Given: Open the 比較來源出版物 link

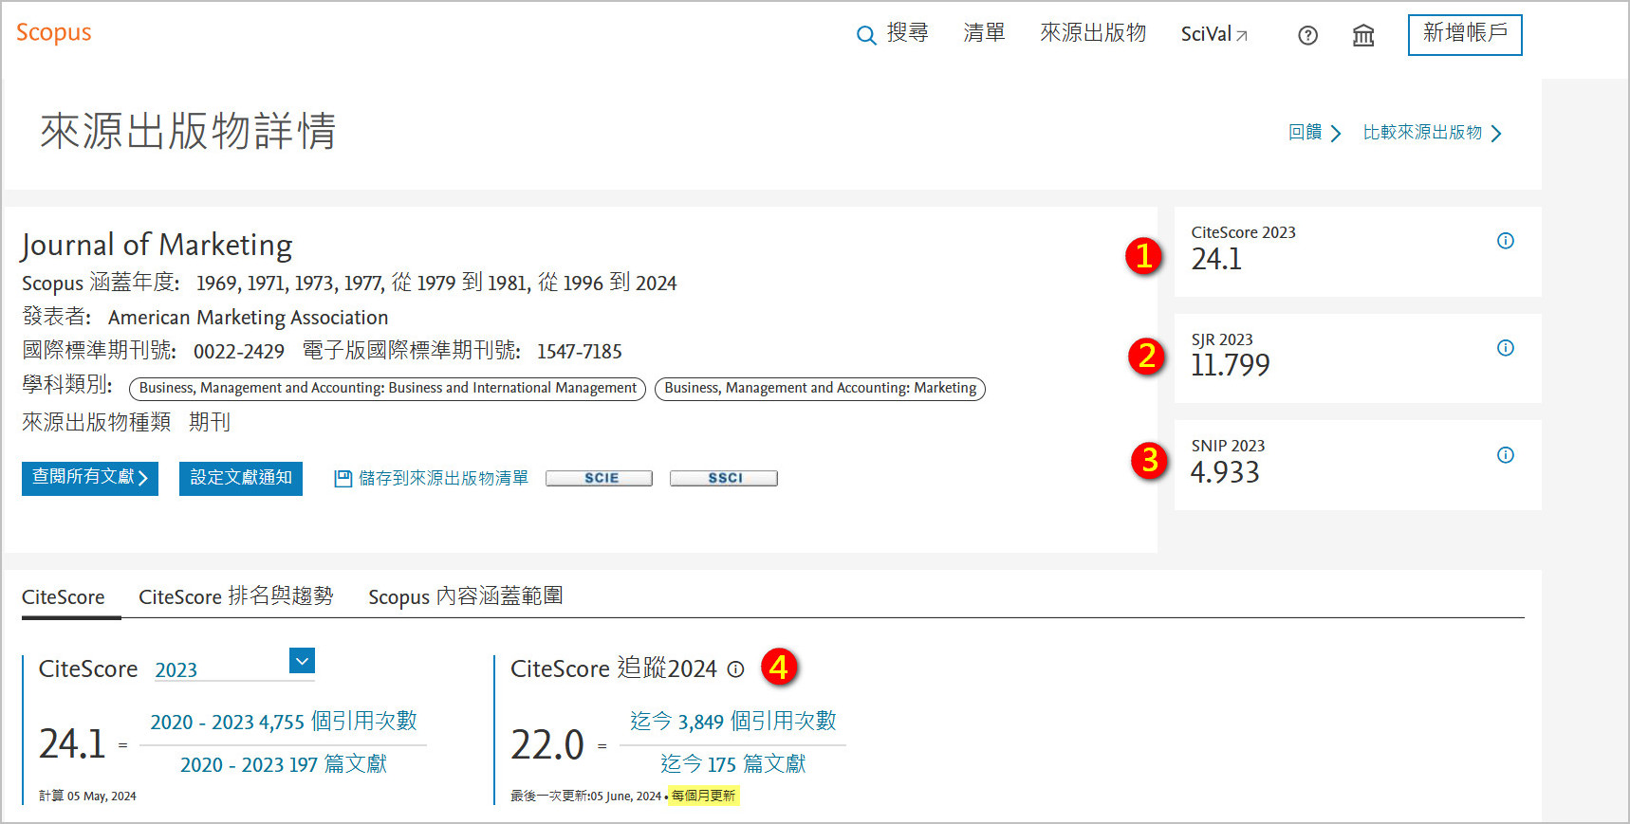Looking at the screenshot, I should [1432, 133].
